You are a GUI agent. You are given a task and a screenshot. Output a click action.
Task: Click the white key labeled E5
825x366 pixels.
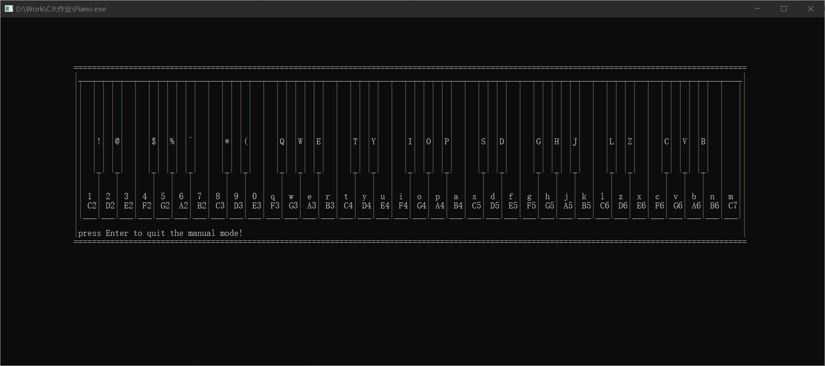coord(511,202)
